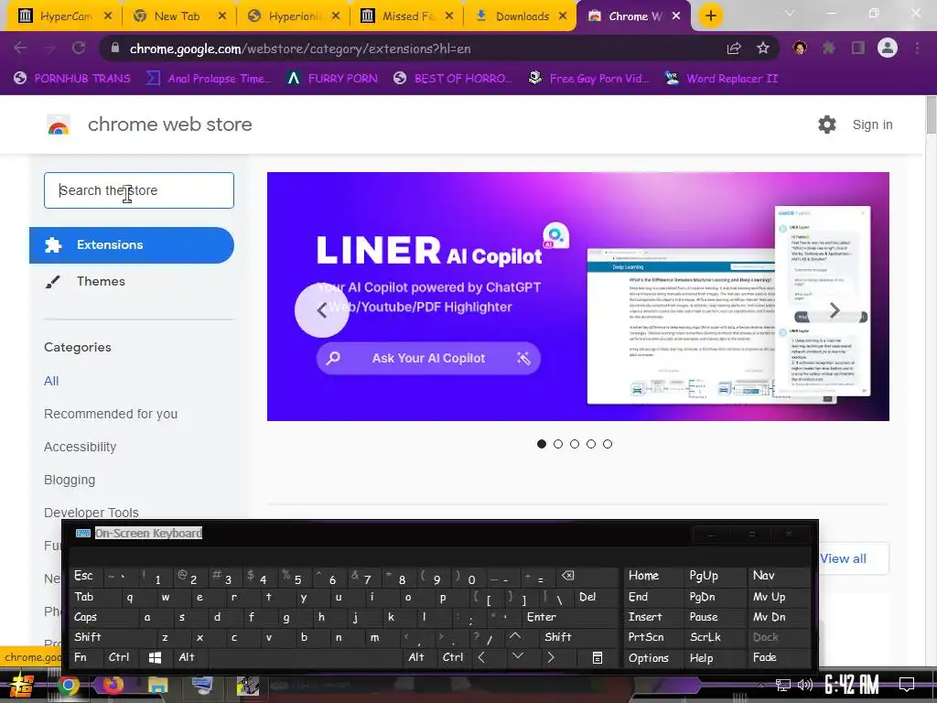Open the Extensions puzzle icon in toolbar

[x=829, y=48]
